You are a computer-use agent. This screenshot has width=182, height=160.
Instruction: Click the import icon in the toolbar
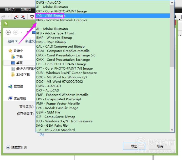pyautogui.click(x=16, y=17)
